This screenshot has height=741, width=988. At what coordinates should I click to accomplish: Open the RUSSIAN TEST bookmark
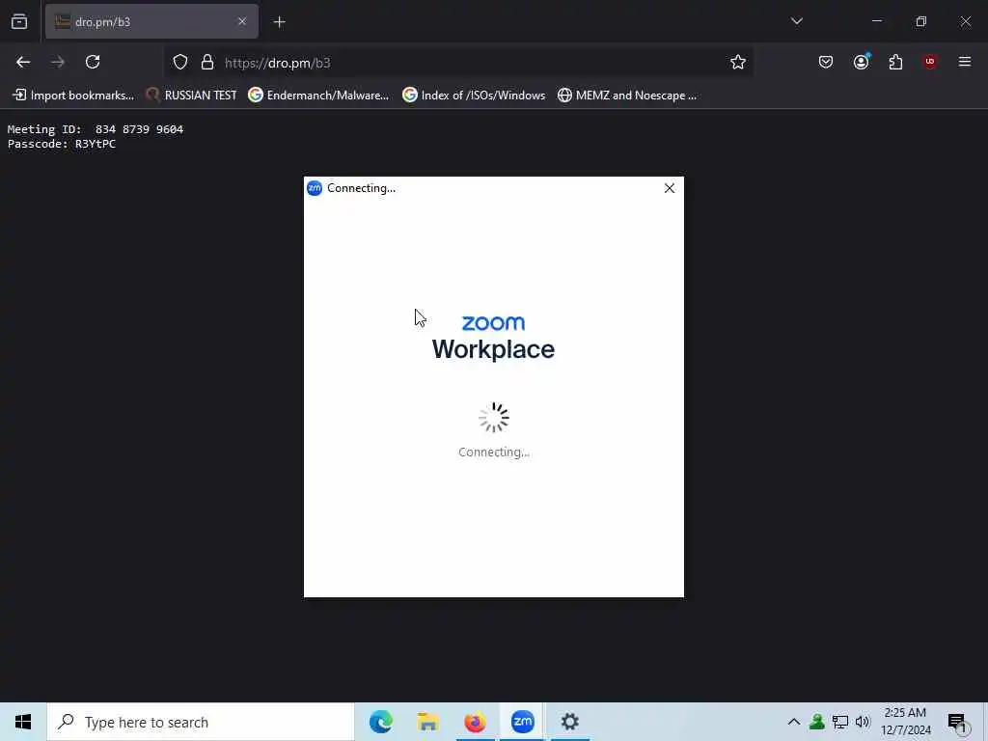point(191,96)
